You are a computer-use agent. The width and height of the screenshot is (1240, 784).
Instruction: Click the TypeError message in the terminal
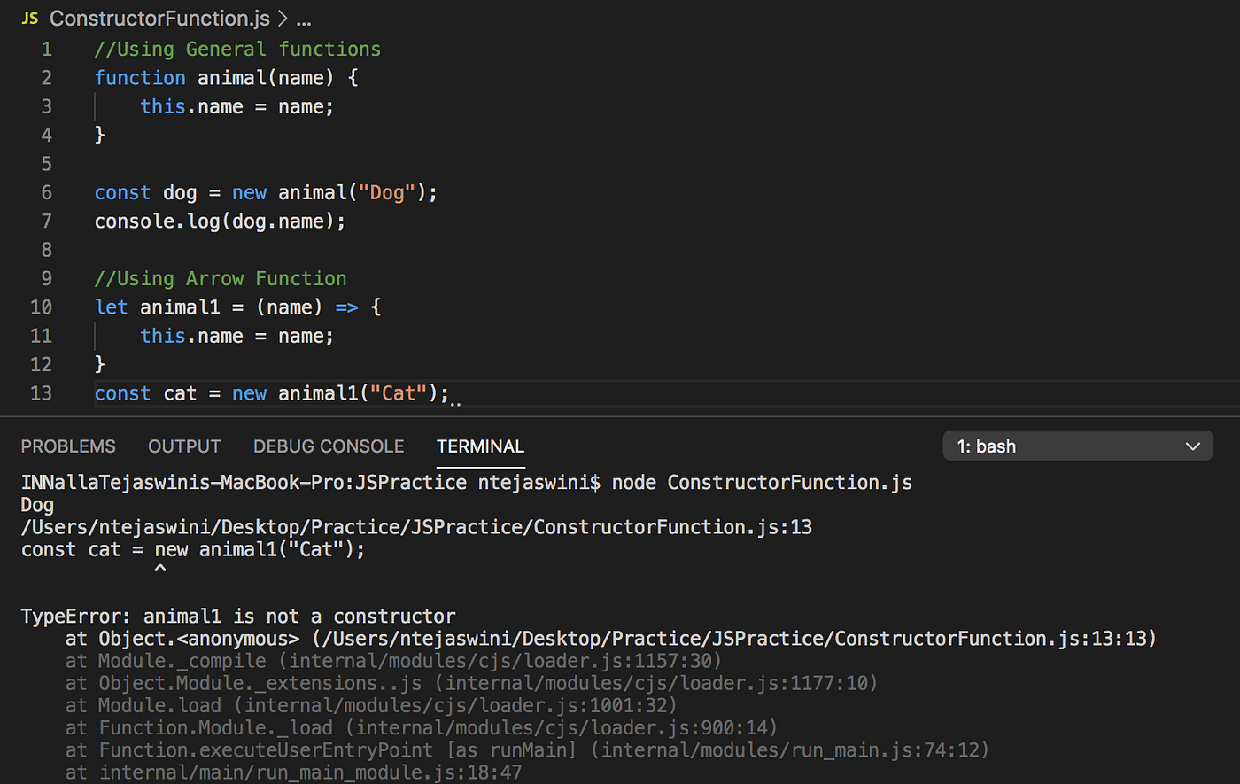(237, 616)
